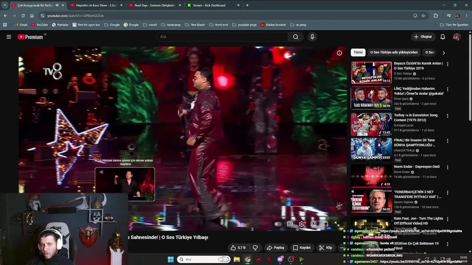
Task: Open Tüm Yer İşaretleri folder
Action: coord(454,25)
